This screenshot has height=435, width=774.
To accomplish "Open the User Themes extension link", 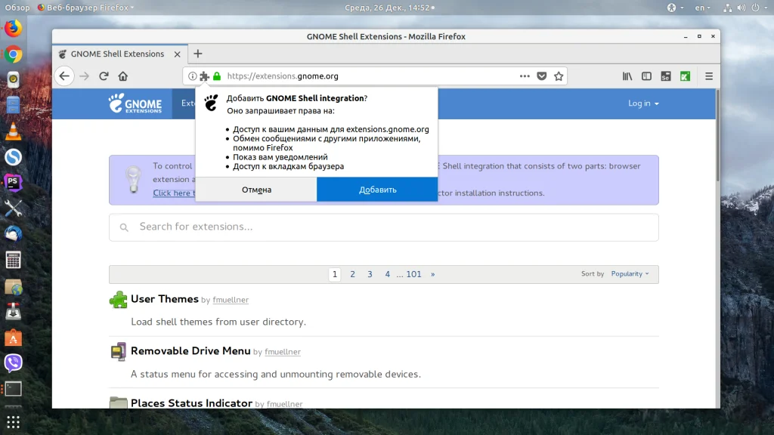I will (x=164, y=299).
